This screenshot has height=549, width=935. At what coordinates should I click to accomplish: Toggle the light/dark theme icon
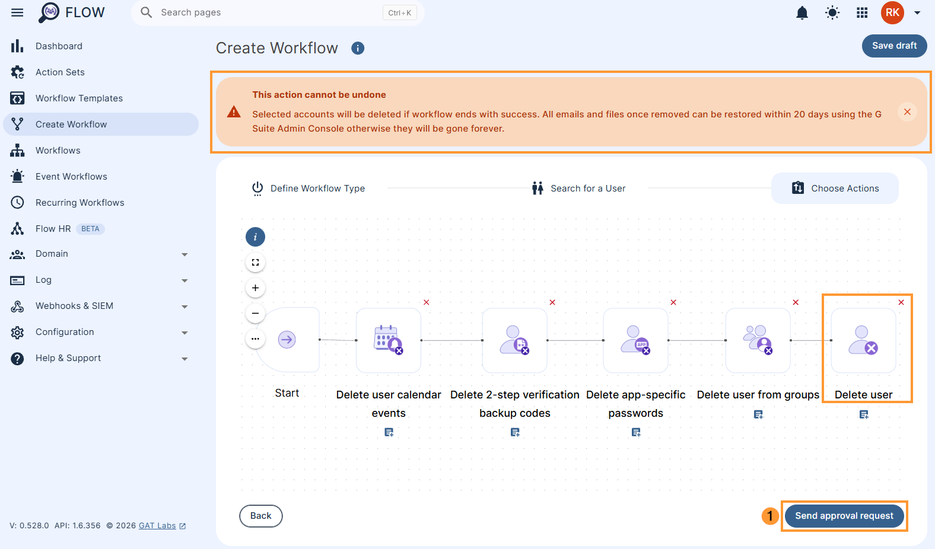click(832, 12)
